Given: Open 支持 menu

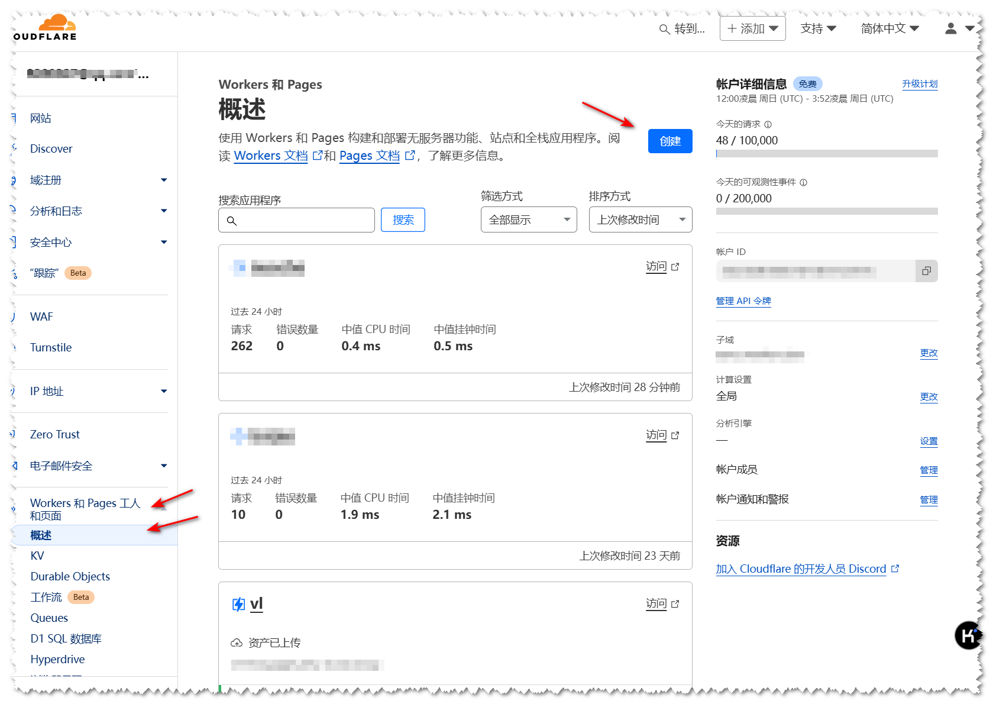Looking at the screenshot, I should click(x=818, y=28).
